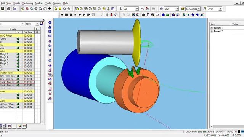Image resolution: width=244 pixels, height=137 pixels.
Task: Click the Value column header
Action: (238, 24)
